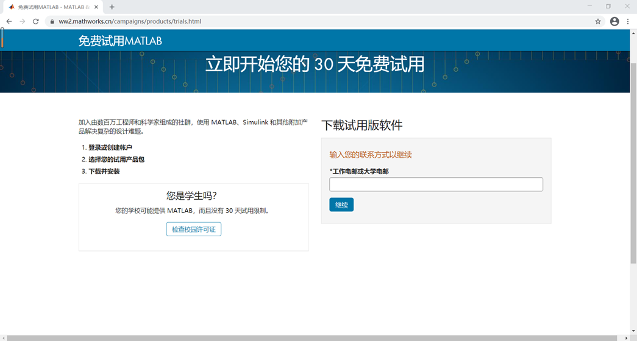The image size is (637, 341).
Task: Click the 继续 button
Action: [341, 205]
